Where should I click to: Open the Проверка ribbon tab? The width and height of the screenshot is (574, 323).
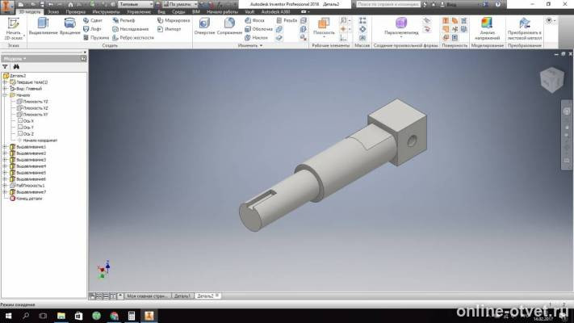(x=75, y=12)
